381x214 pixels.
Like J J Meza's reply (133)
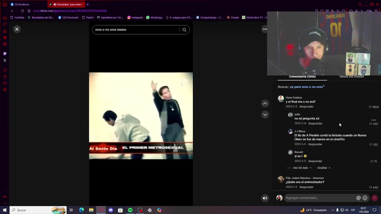click(x=371, y=145)
